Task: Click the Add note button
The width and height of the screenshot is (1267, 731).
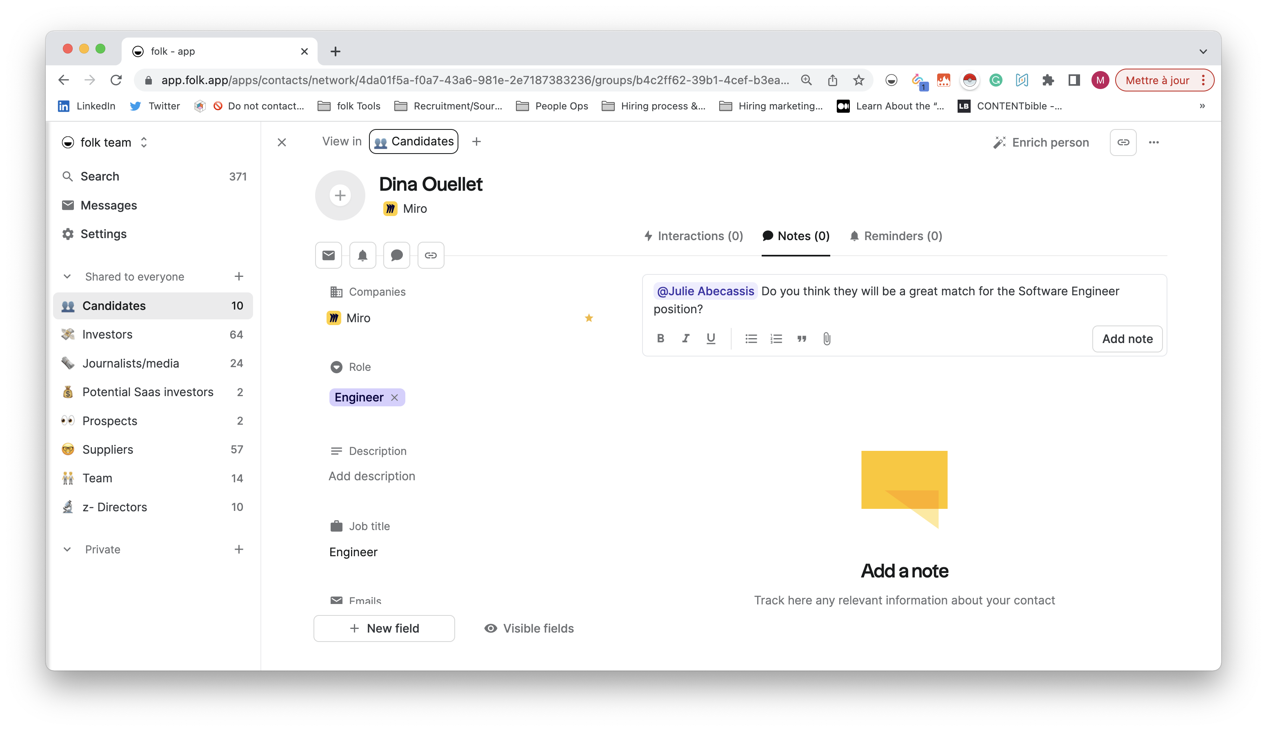Action: tap(1127, 339)
